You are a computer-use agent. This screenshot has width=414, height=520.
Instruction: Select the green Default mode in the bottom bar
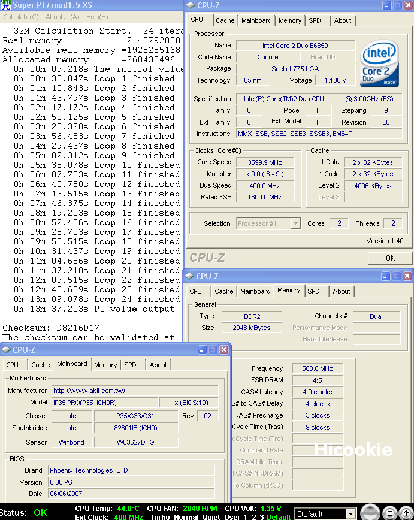coord(279,516)
